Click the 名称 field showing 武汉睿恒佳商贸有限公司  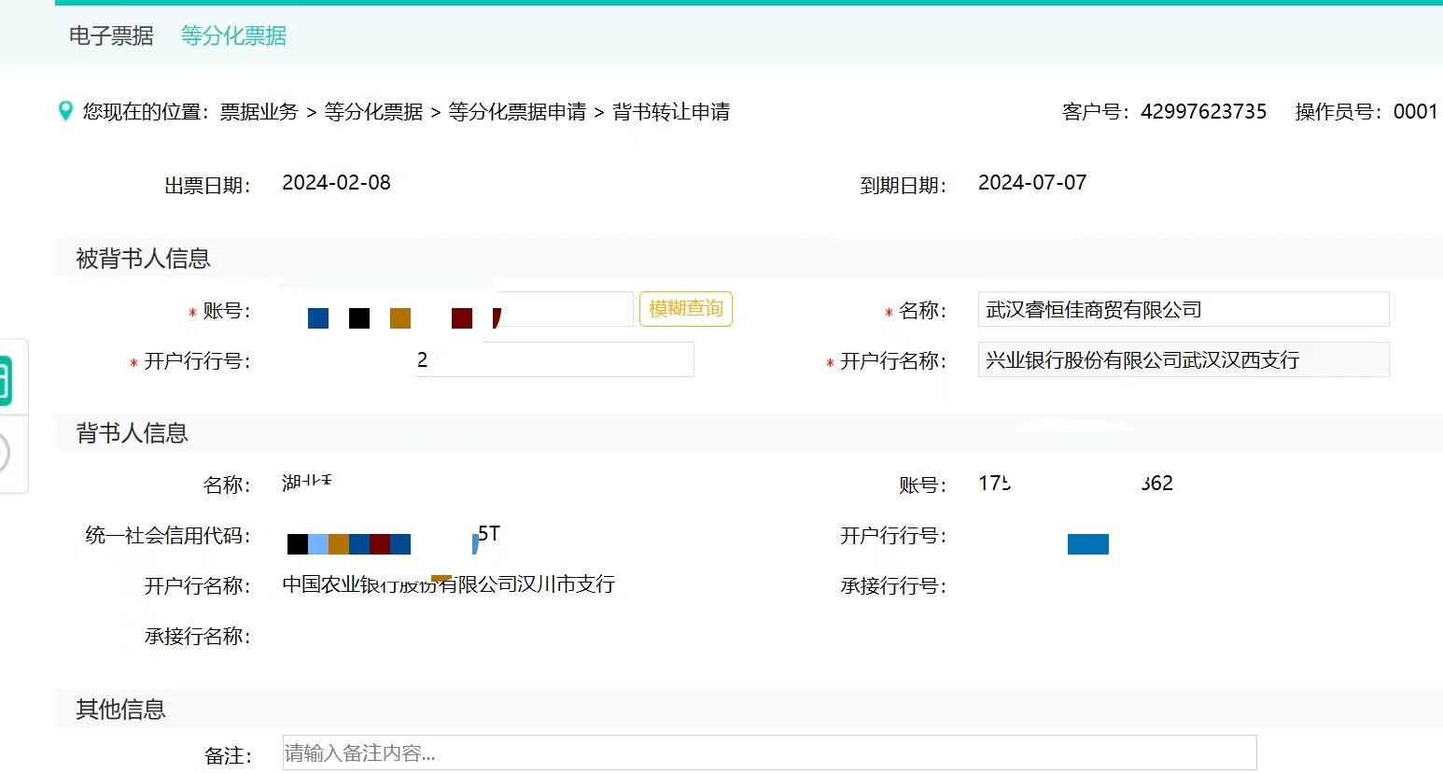click(1183, 310)
